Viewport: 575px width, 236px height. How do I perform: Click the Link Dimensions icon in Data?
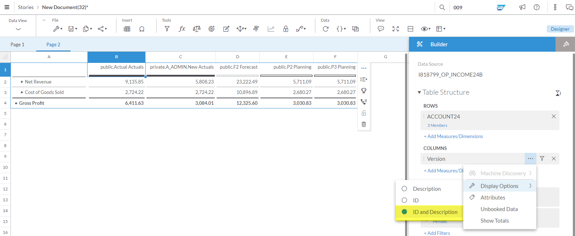pyautogui.click(x=355, y=29)
